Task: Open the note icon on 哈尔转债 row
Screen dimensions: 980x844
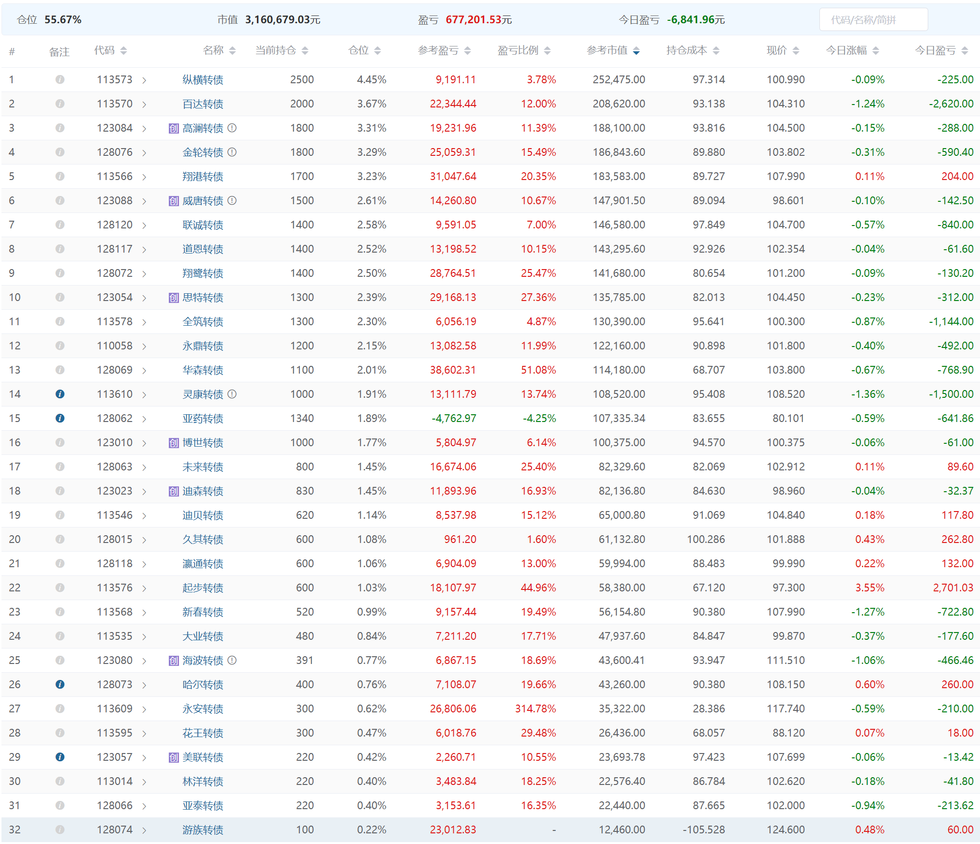Action: [60, 684]
